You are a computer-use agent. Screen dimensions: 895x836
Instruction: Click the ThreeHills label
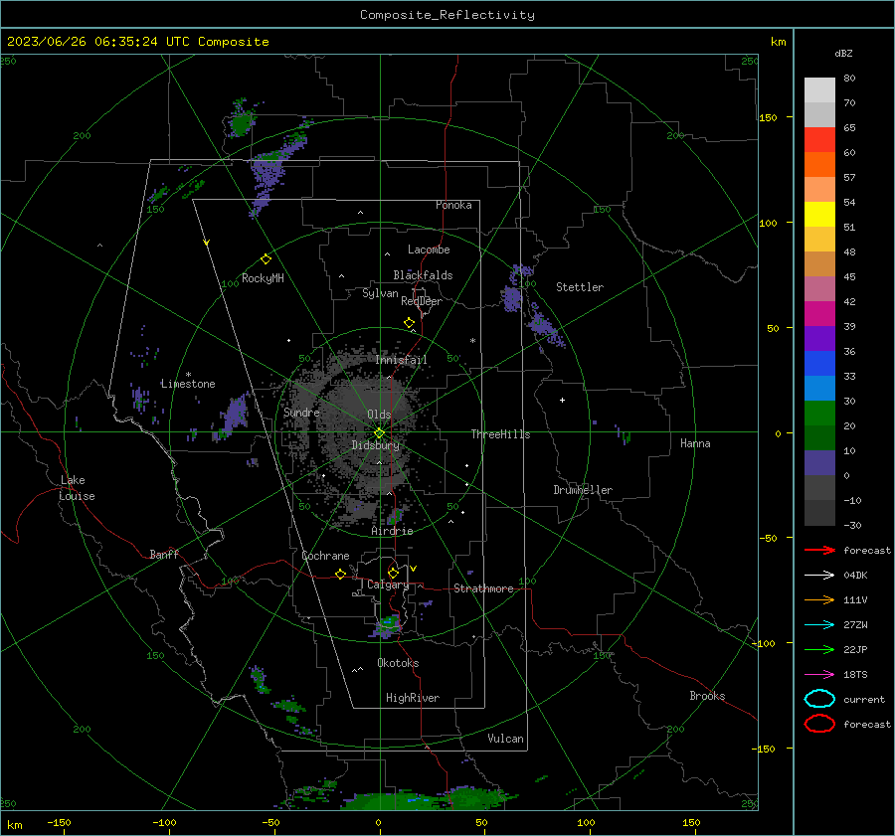500,434
